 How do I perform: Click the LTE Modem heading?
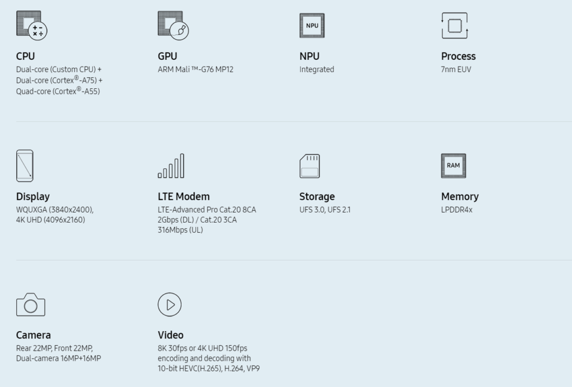coord(184,196)
